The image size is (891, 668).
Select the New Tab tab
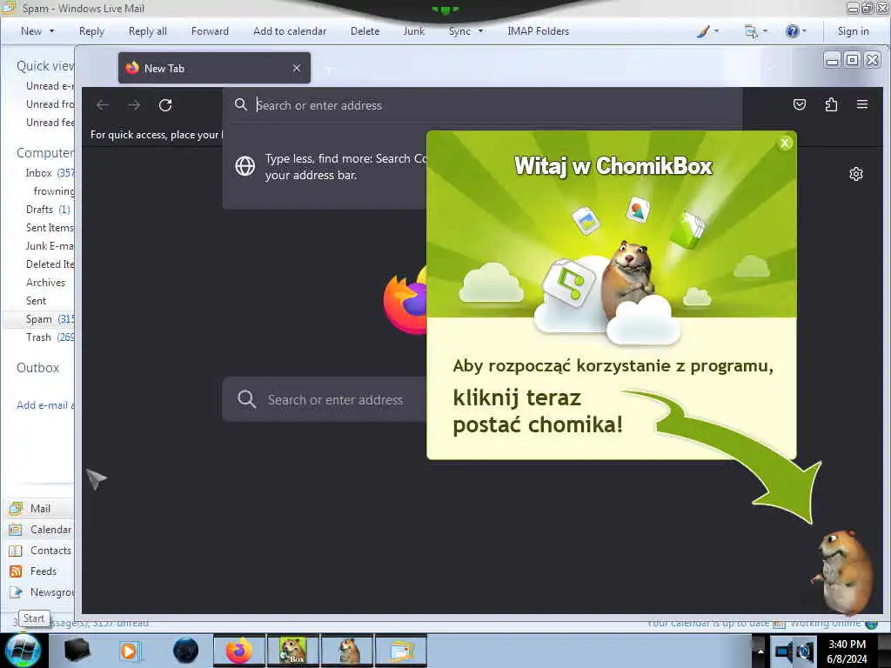pyautogui.click(x=214, y=68)
